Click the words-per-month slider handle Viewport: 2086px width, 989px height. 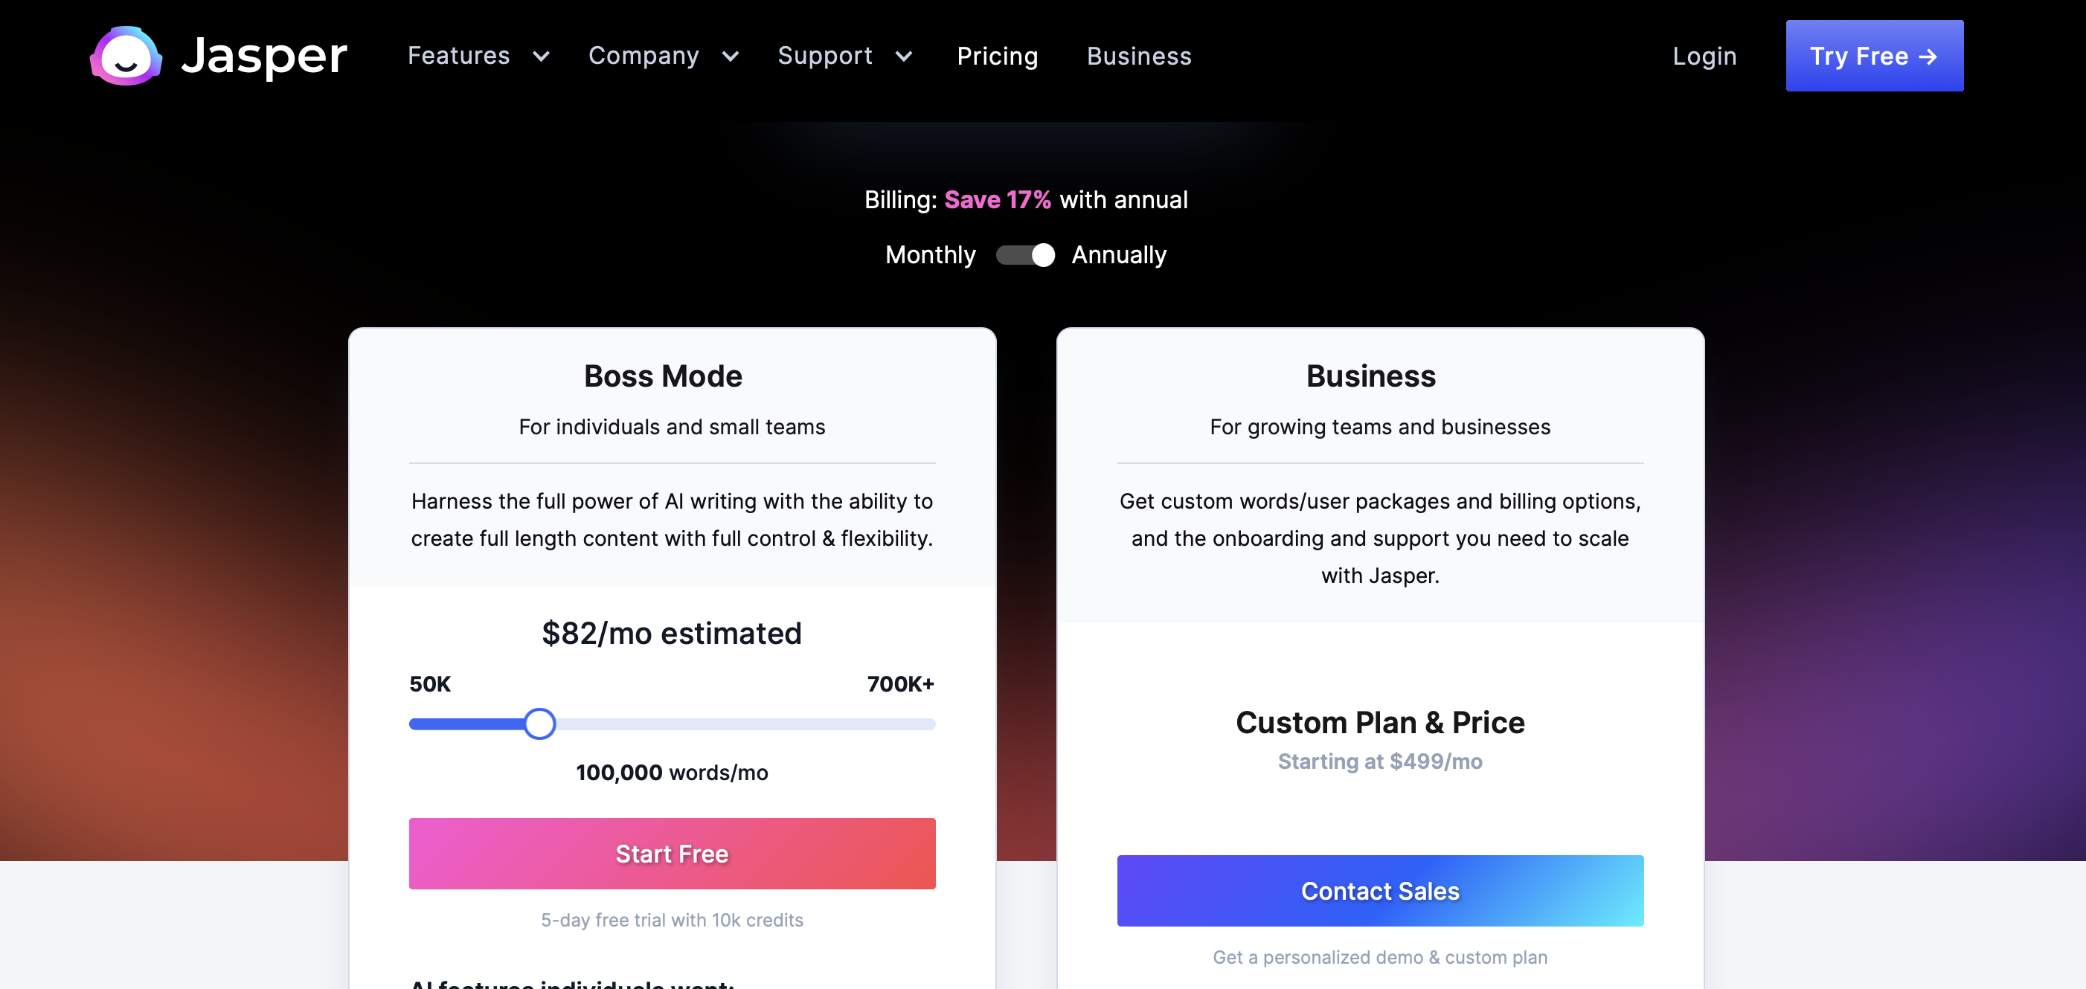(539, 724)
